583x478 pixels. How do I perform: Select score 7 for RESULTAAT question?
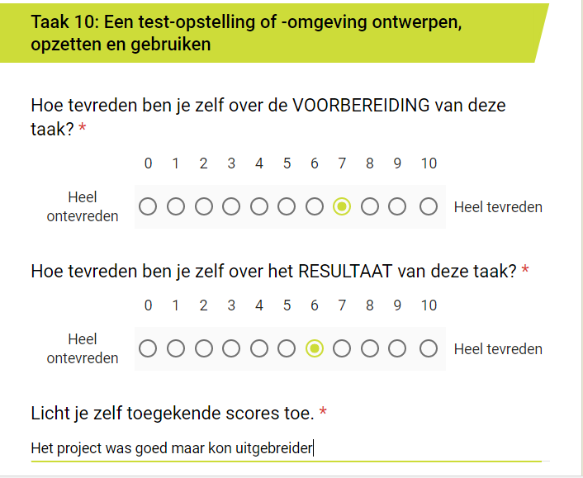tap(342, 348)
